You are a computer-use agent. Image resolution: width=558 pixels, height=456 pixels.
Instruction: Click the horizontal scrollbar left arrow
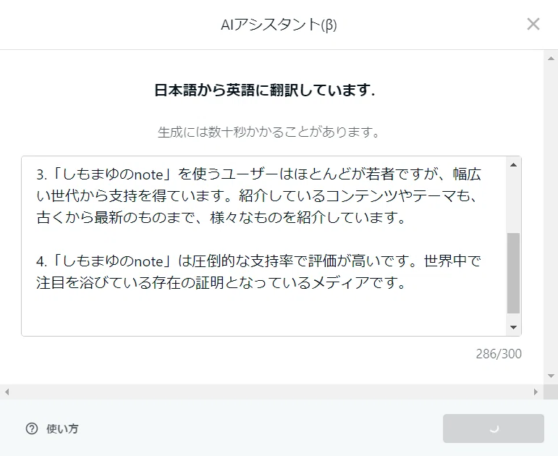pos(7,392)
